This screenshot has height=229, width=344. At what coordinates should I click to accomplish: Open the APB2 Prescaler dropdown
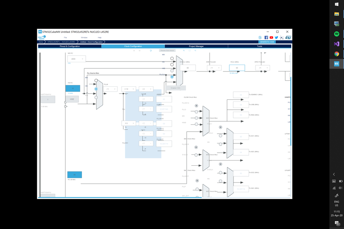click(263, 68)
